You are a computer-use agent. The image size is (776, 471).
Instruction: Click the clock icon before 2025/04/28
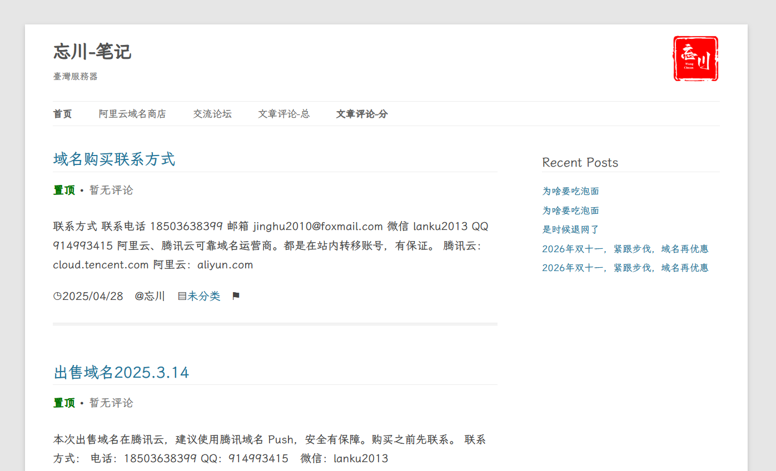click(57, 296)
